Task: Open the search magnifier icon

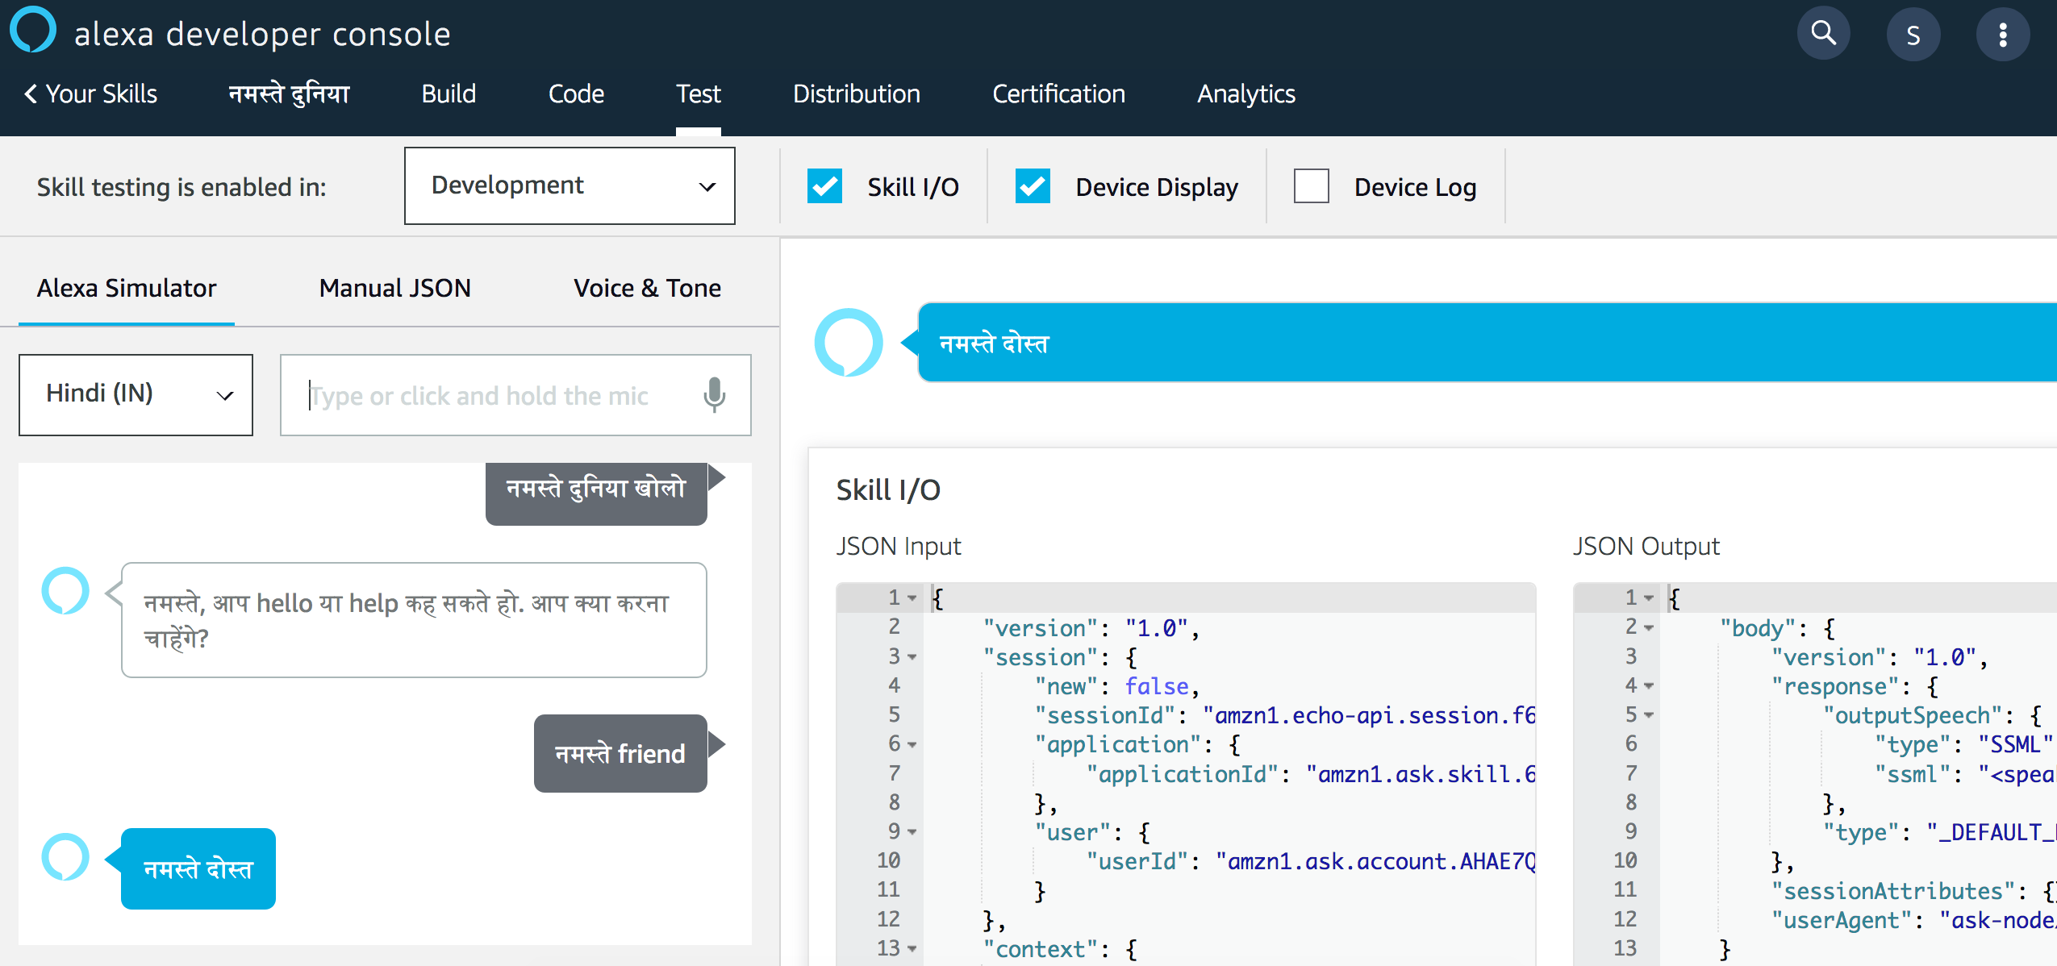Action: point(1823,33)
